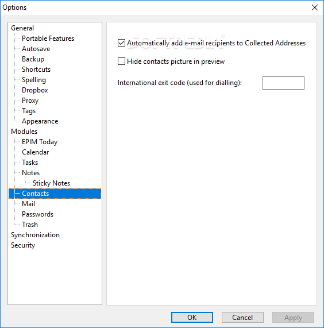Open Proxy settings
324x328 pixels.
tap(30, 101)
